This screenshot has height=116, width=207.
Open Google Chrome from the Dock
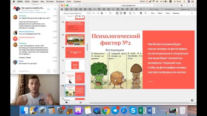pyautogui.click(x=106, y=111)
